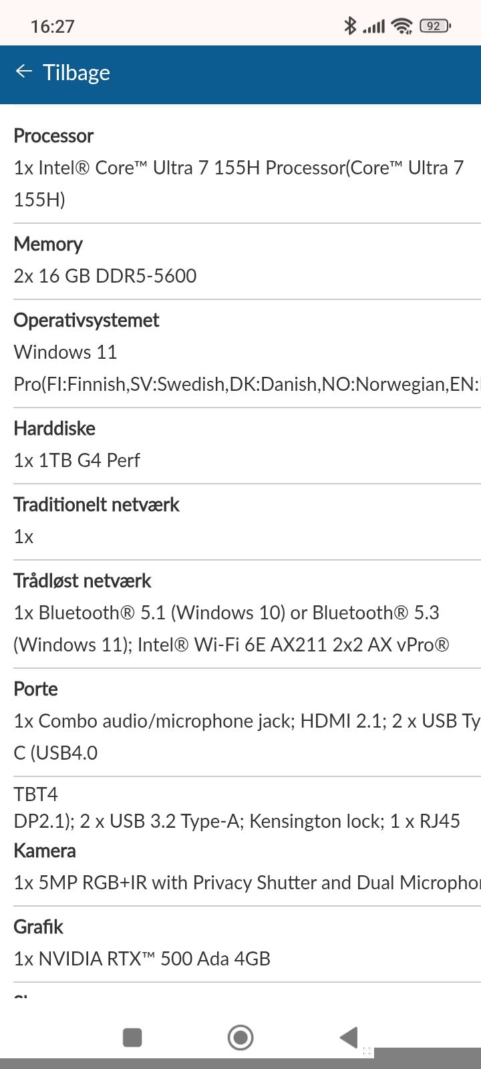This screenshot has height=1069, width=481.
Task: Tap the back arrow in the header
Action: pyautogui.click(x=24, y=71)
